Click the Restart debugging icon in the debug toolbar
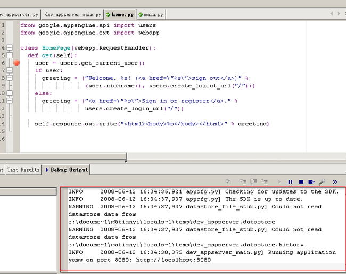Screen dimensions: 346x274 [x=228, y=182]
